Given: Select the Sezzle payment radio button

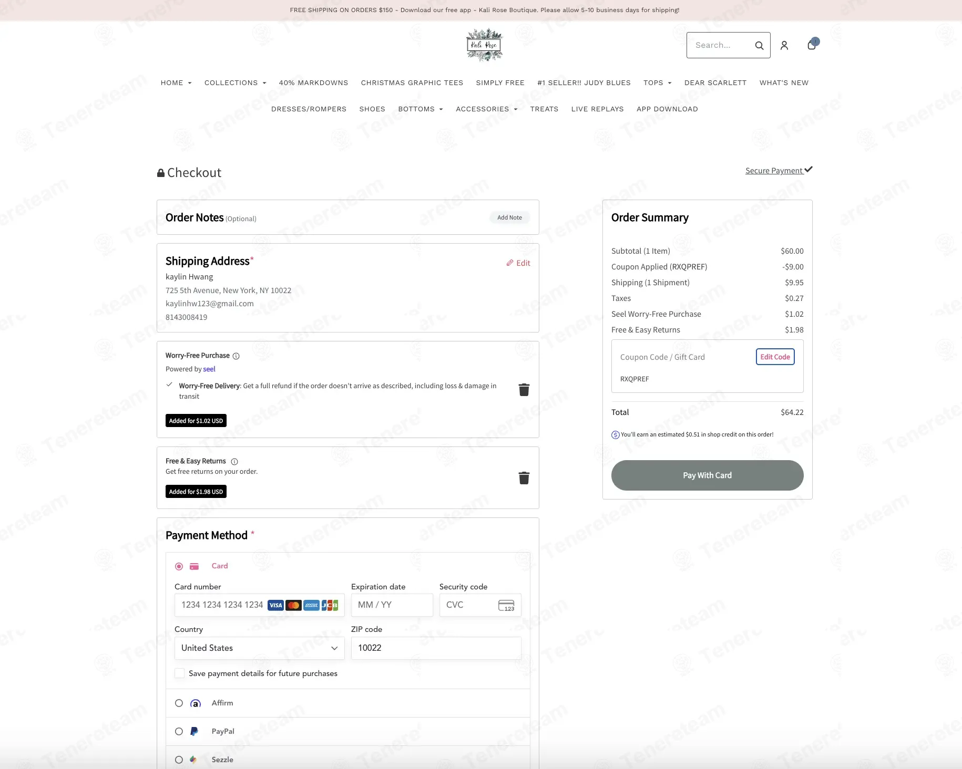Looking at the screenshot, I should pos(179,760).
